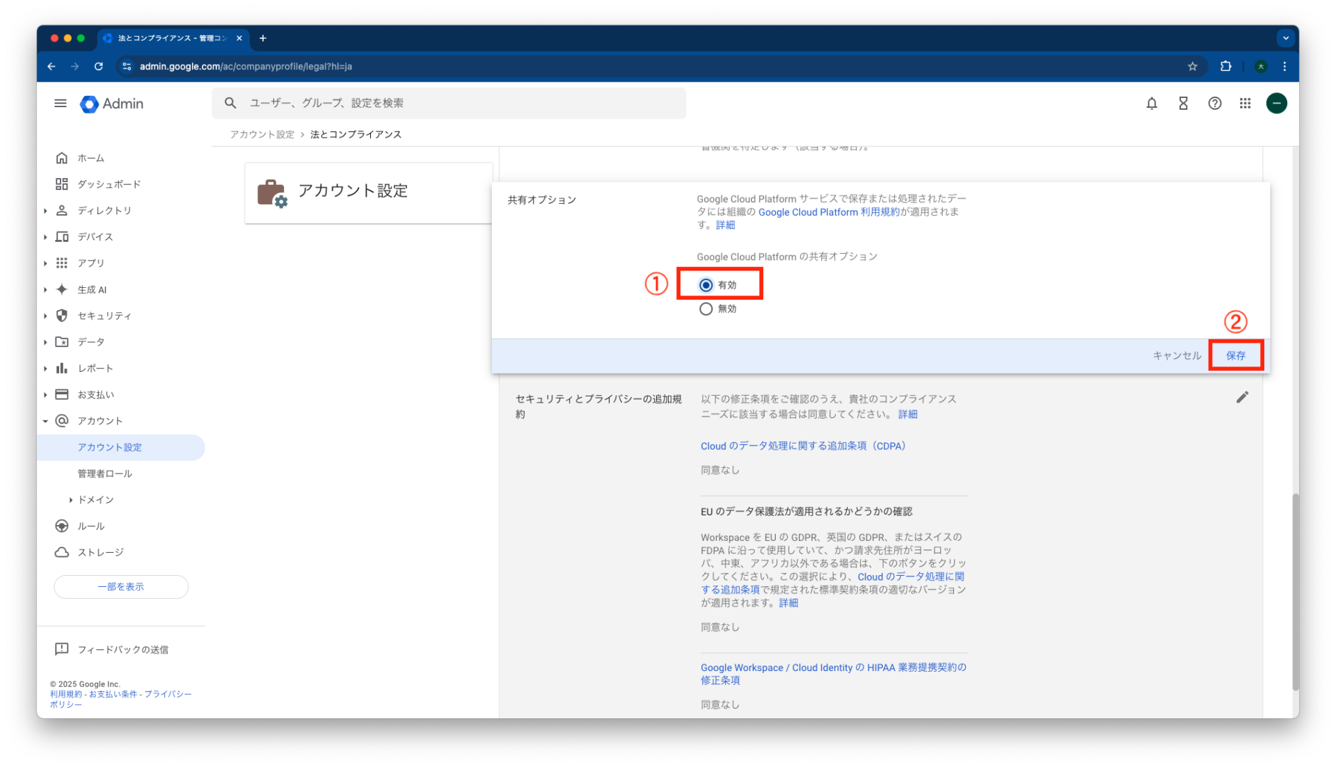Open the browser extensions puzzle icon
Image resolution: width=1336 pixels, height=767 pixels.
(1226, 67)
